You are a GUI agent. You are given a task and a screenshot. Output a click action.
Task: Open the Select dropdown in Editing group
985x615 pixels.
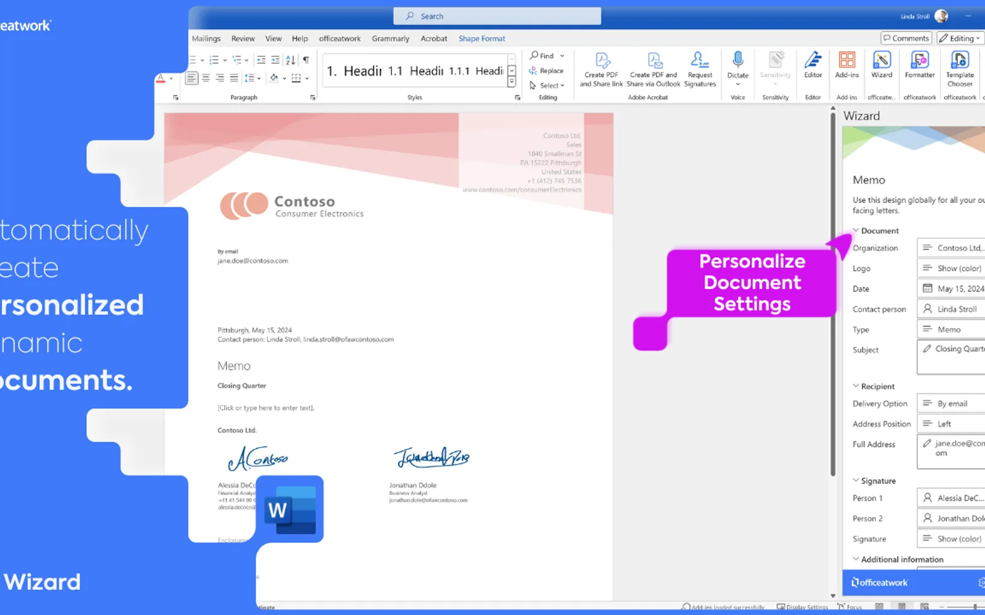click(547, 85)
